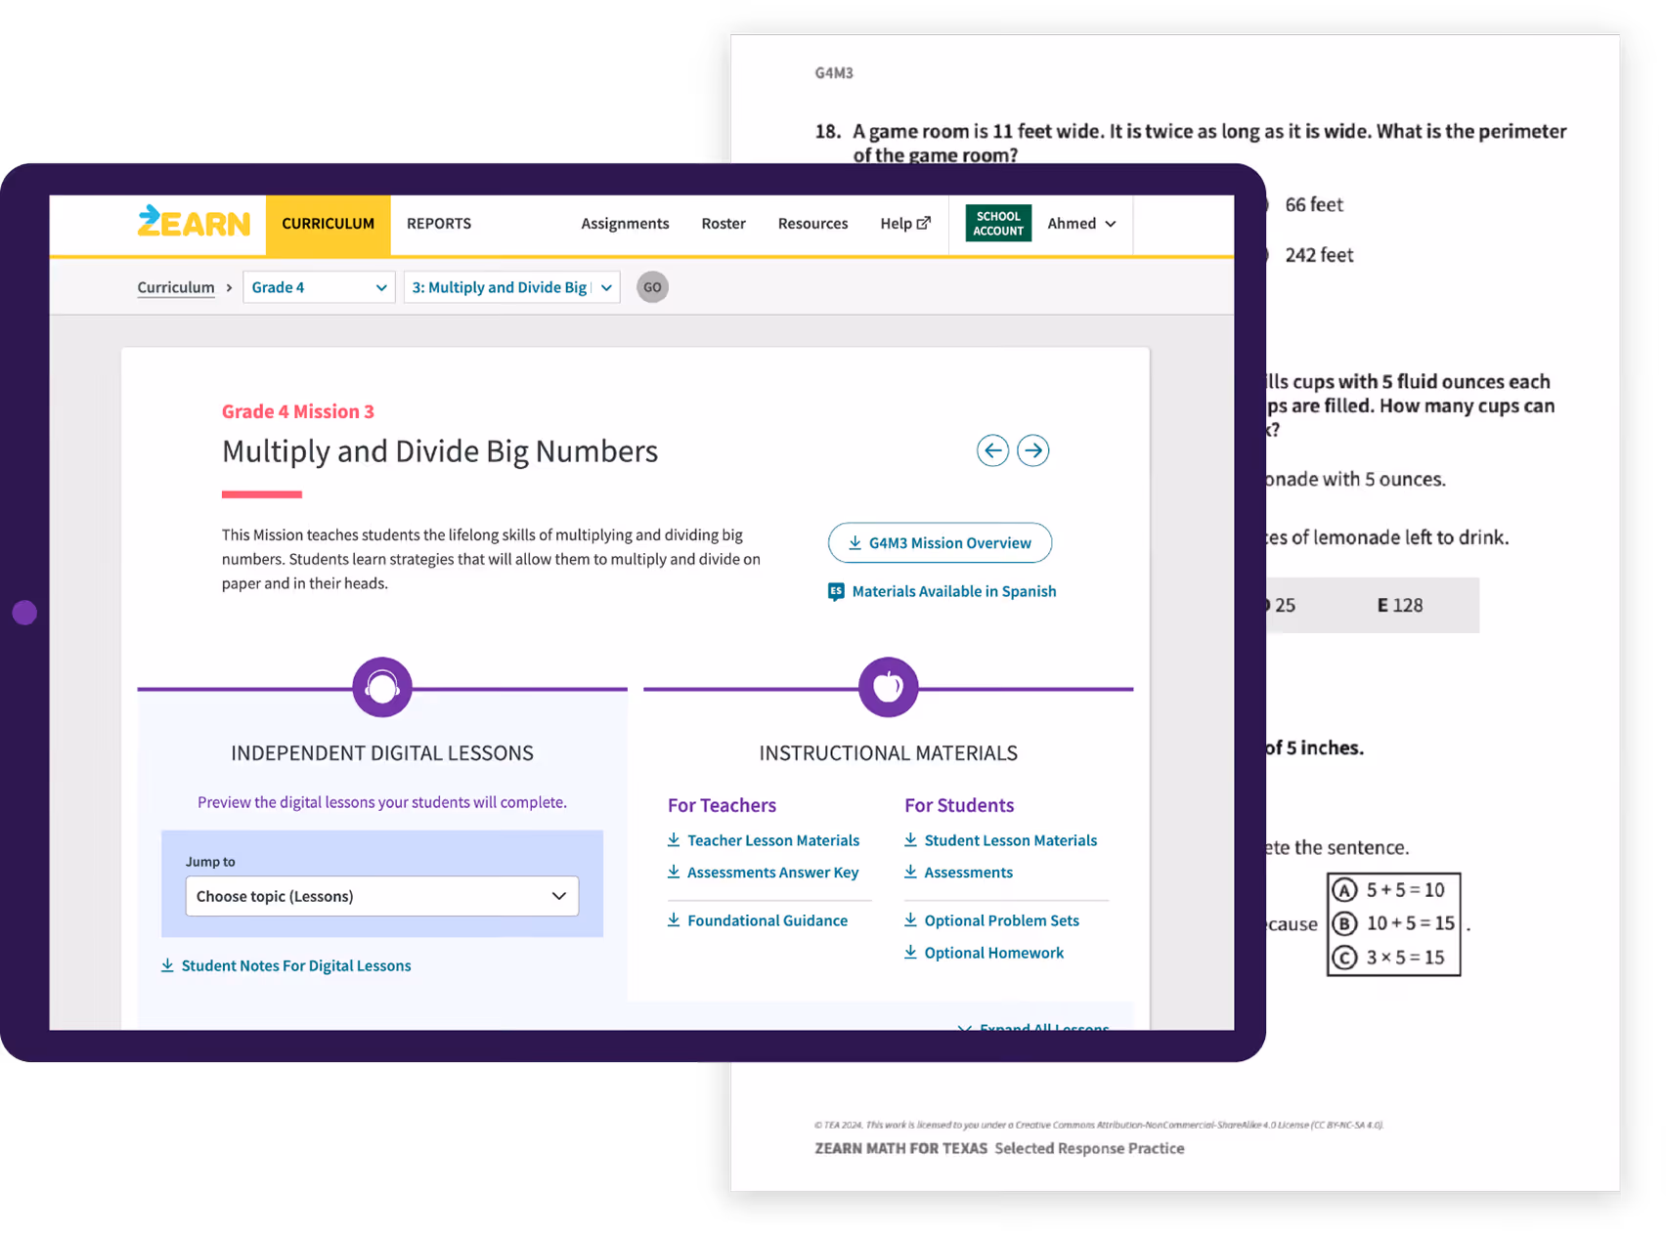Select answer B '10 + 5 = 15' on the worksheet
Viewport: 1666px width, 1238px height.
click(x=1393, y=923)
